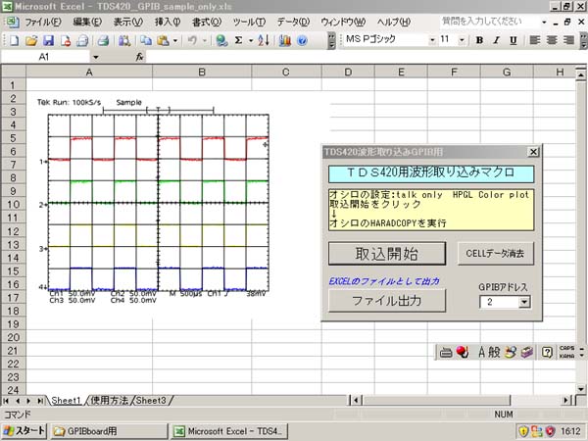Click the permission restricted document icon

point(66,40)
